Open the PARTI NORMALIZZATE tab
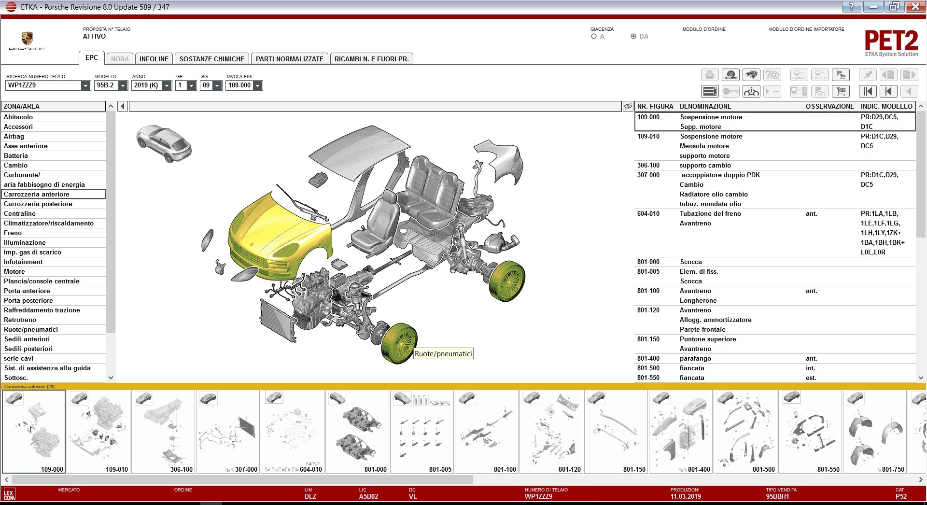927x505 pixels. [x=290, y=59]
